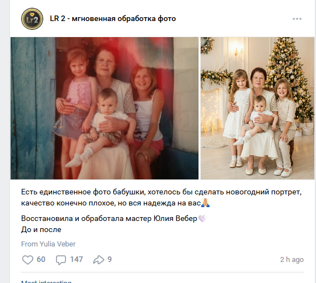The image size is (316, 283).
Task: Click the share count 9
Action: click(x=110, y=259)
